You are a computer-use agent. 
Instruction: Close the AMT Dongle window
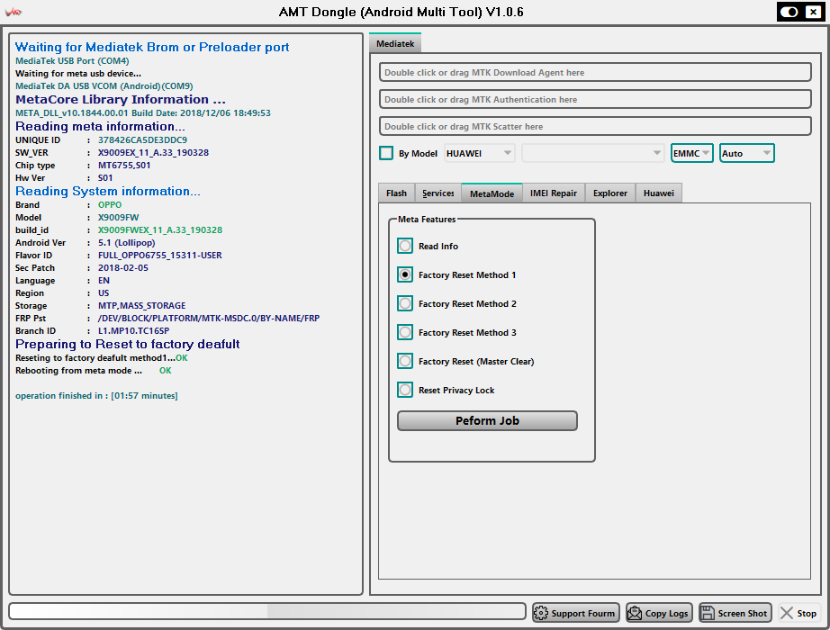[814, 12]
